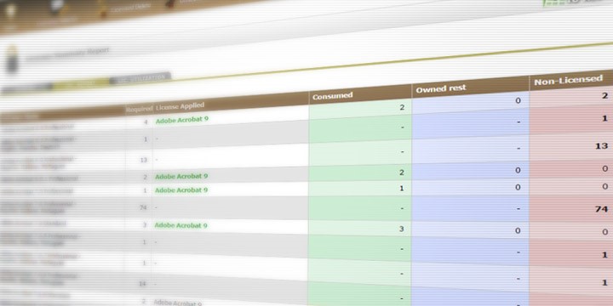Open Adobe Acrobat 9 license requiring 4
The width and height of the screenshot is (613, 306).
[182, 120]
